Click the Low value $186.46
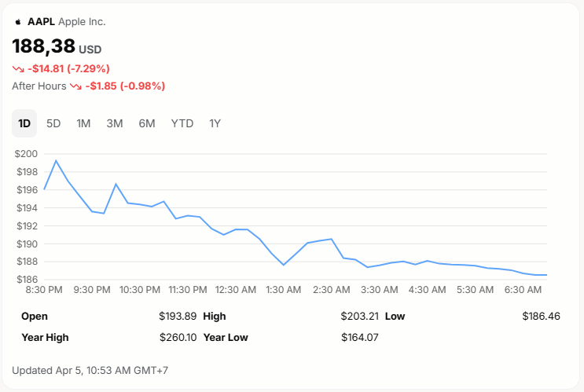The image size is (584, 392). [x=541, y=316]
